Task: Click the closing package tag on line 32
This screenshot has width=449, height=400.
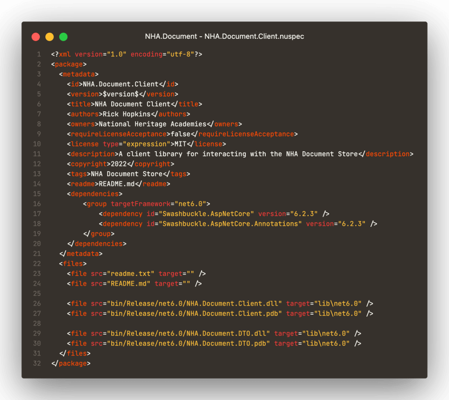Action: point(71,363)
